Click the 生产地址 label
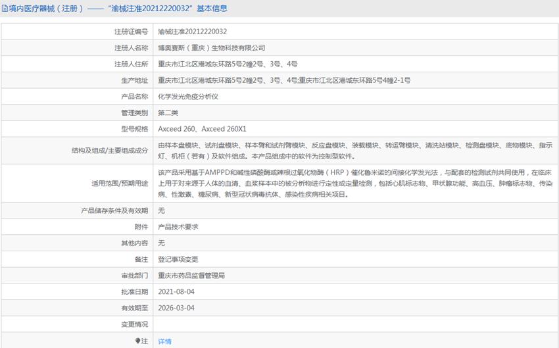The width and height of the screenshot is (559, 348). click(x=134, y=80)
